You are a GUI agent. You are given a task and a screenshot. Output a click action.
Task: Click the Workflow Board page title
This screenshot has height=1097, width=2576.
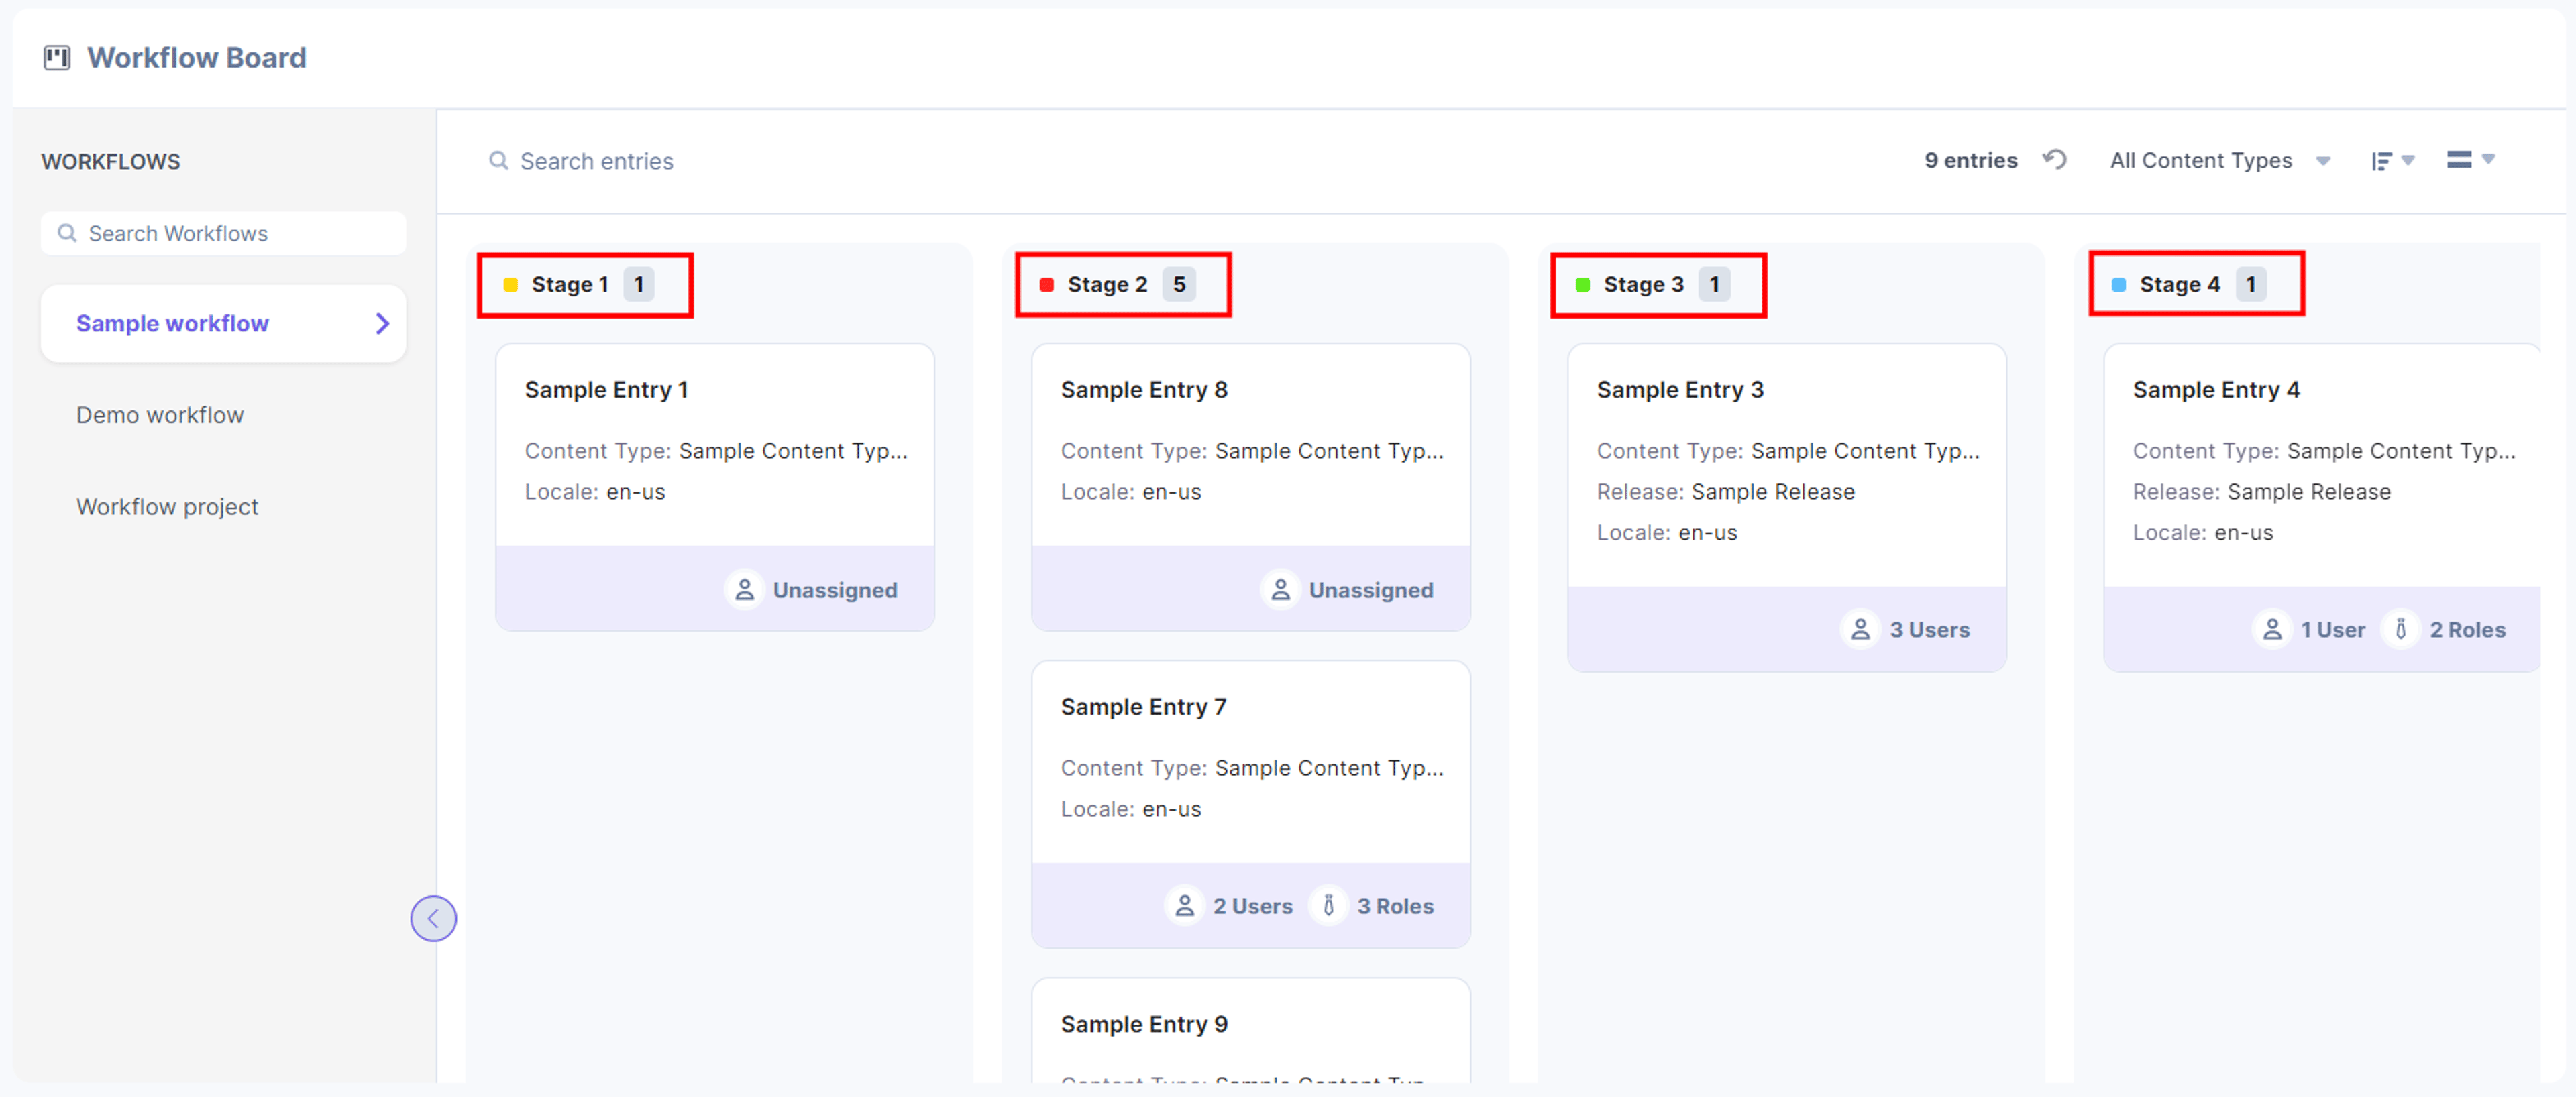(196, 58)
